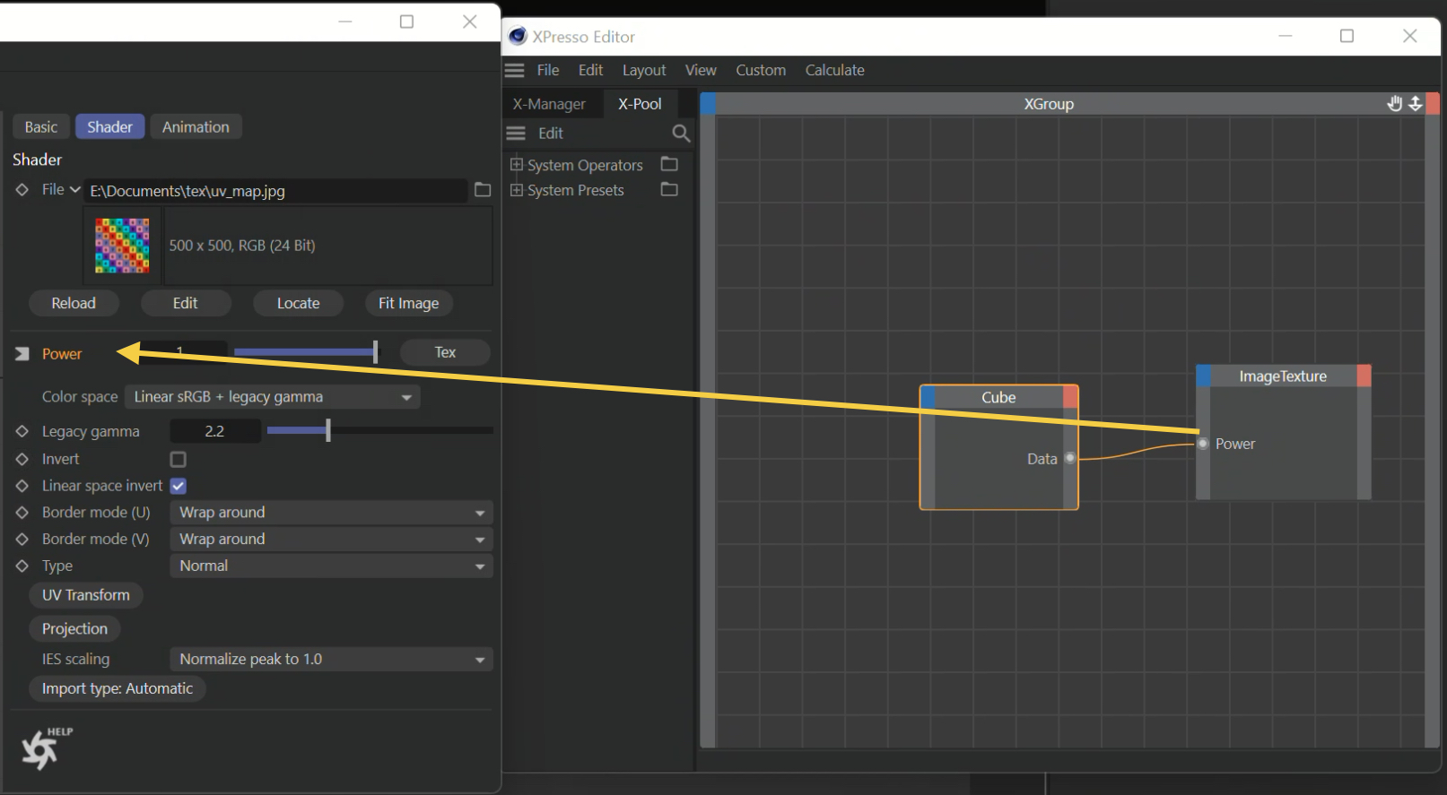Click the blue inputs corner of Cube node
The height and width of the screenshot is (795, 1447).
point(928,397)
